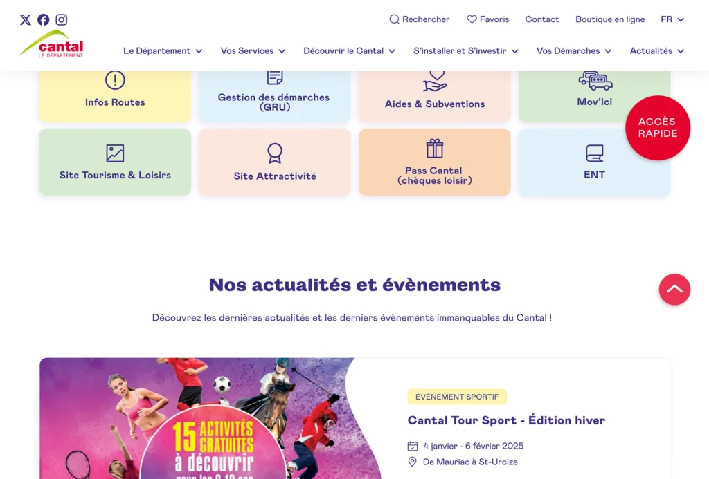This screenshot has width=709, height=479.
Task: Open the ENT tile label
Action: tap(595, 175)
